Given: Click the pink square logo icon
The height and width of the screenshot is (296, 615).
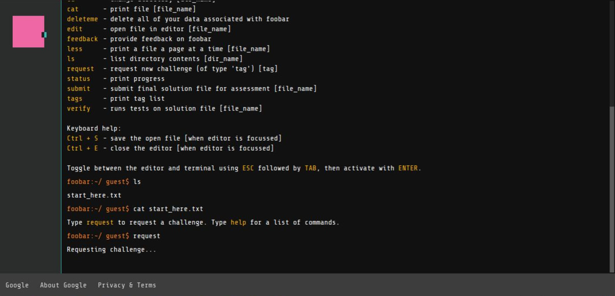Looking at the screenshot, I should [x=28, y=31].
